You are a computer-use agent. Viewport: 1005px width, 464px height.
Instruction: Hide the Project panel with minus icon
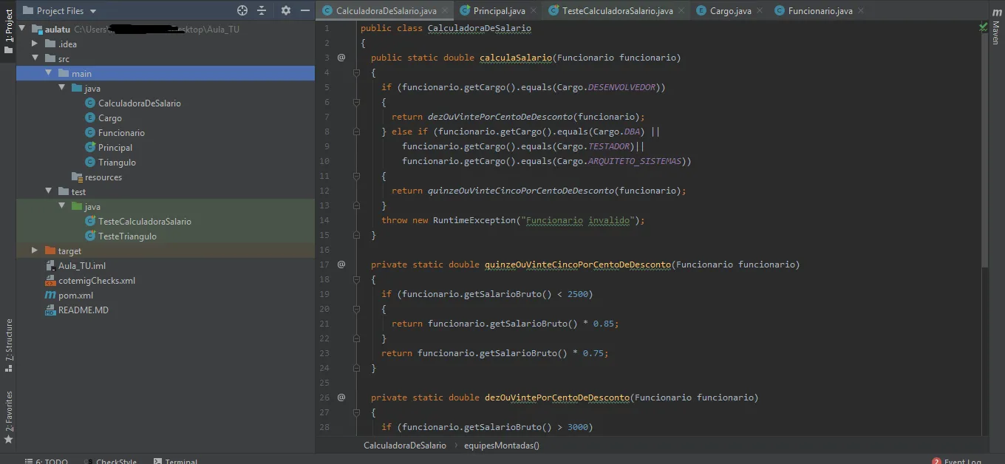click(305, 10)
